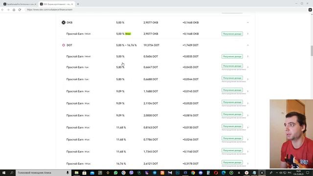Open Opera browser from the taskbar
Image resolution: width=313 pixels, height=176 pixels.
pos(216,173)
